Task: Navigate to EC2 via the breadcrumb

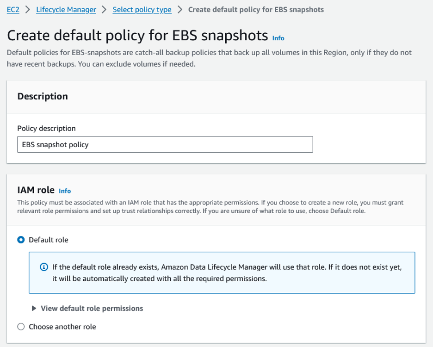Action: [13, 9]
